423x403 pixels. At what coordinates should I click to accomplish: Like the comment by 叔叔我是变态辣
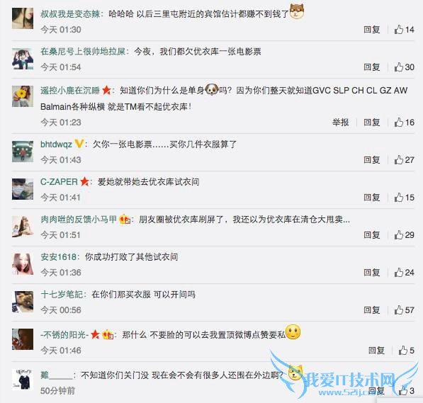click(x=404, y=30)
